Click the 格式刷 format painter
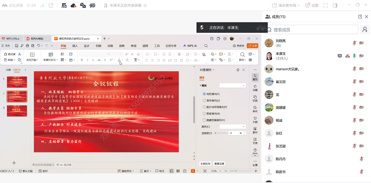This screenshot has height=183, width=371. (x=10, y=54)
